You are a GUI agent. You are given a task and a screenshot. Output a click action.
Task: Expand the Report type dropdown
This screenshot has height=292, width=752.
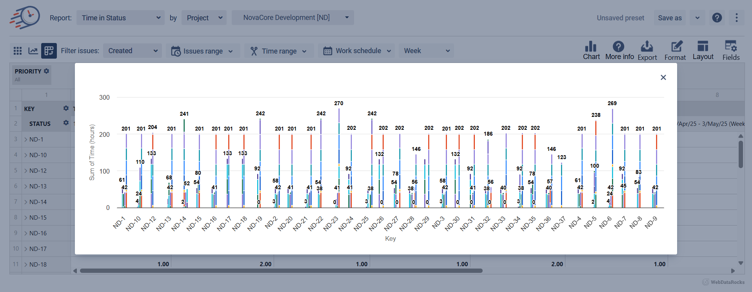coord(120,18)
